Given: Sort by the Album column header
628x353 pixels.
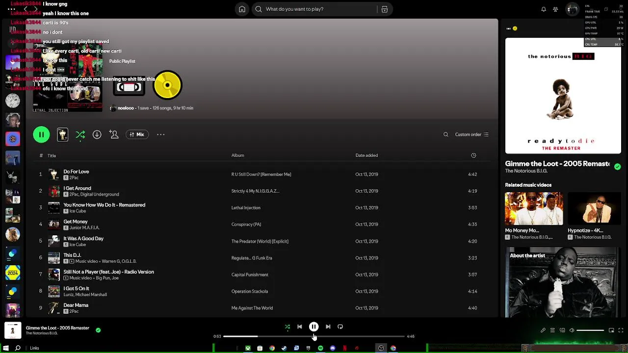Looking at the screenshot, I should (x=237, y=155).
